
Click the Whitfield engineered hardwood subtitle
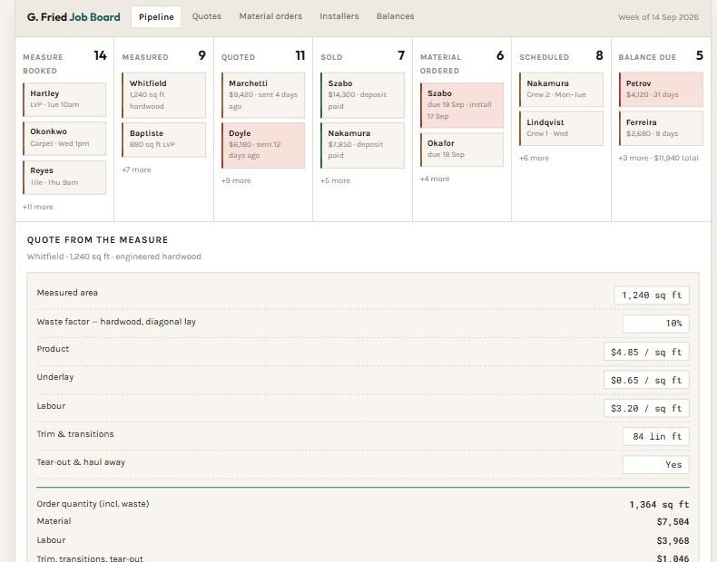(113, 257)
